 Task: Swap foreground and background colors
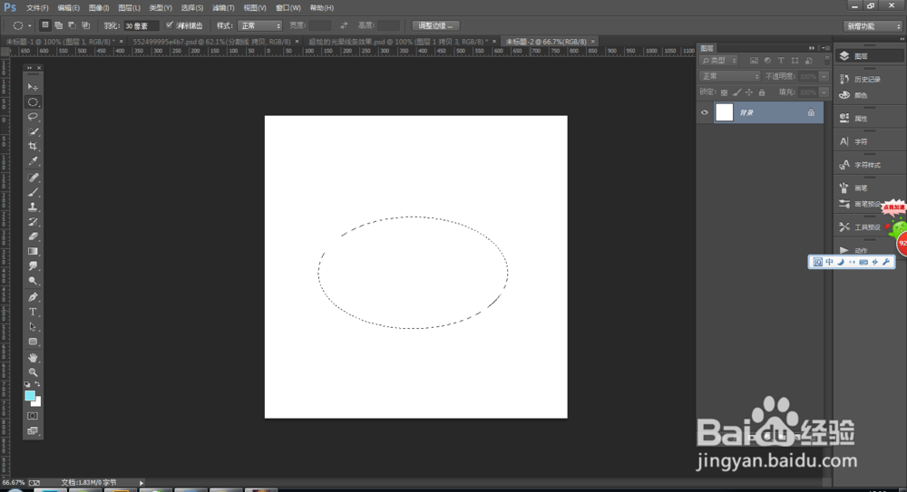pyautogui.click(x=37, y=384)
